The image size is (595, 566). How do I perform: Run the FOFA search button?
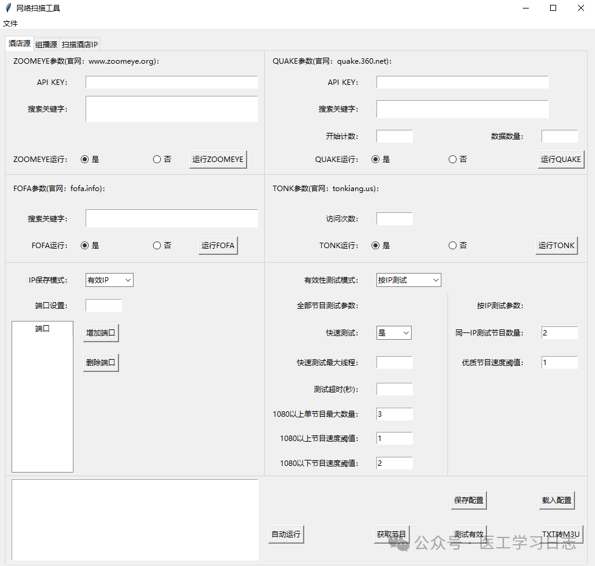point(218,245)
